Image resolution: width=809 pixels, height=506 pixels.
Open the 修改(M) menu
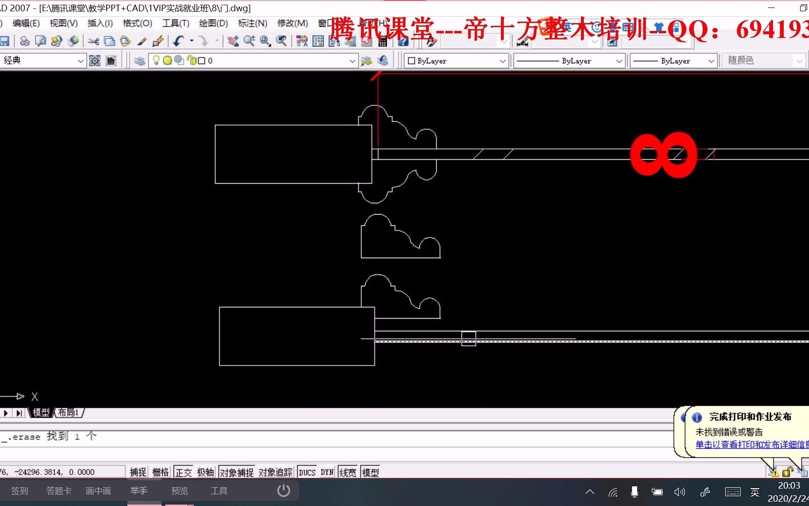click(x=293, y=23)
